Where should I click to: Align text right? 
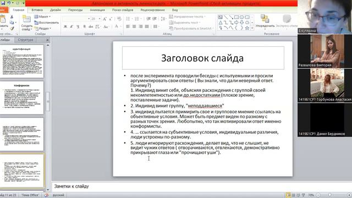(x=141, y=26)
